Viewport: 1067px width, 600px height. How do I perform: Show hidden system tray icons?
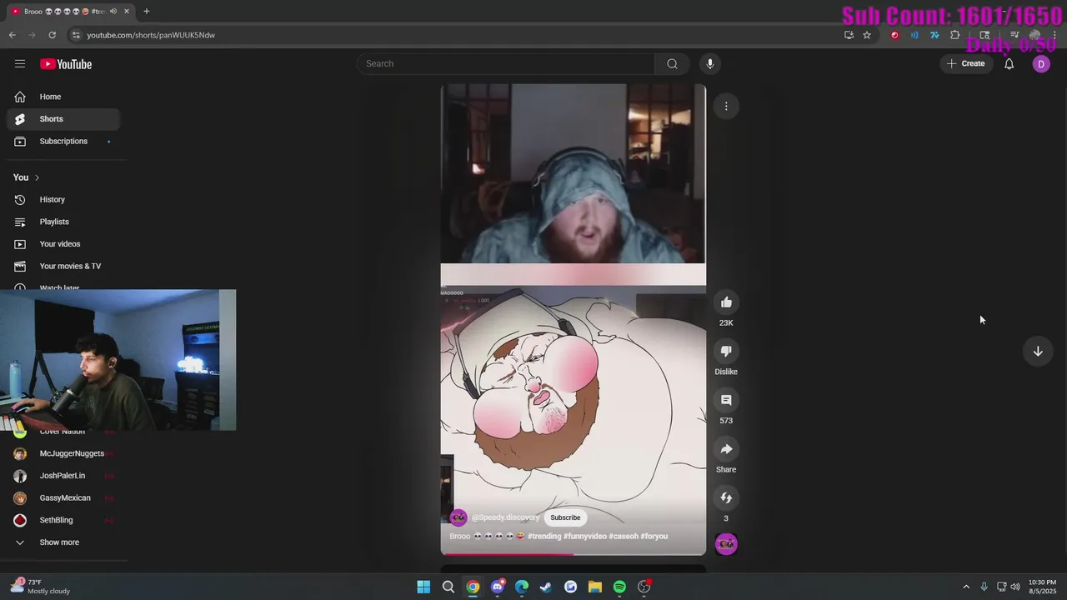[x=966, y=587]
